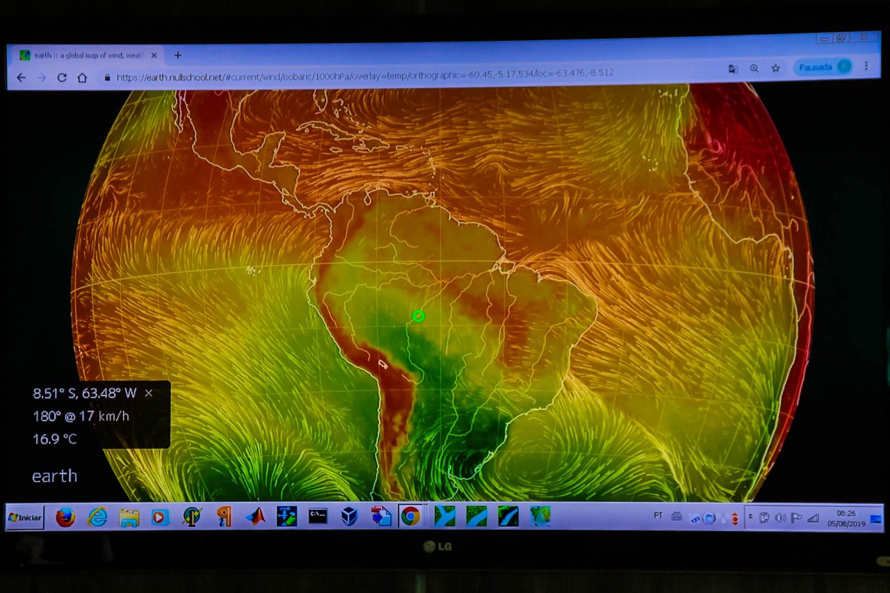Open a new browser tab
Image resolution: width=890 pixels, height=593 pixels.
click(x=177, y=55)
